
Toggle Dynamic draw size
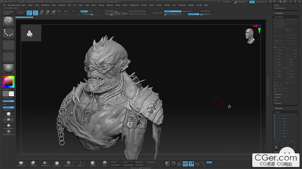coord(125,14)
